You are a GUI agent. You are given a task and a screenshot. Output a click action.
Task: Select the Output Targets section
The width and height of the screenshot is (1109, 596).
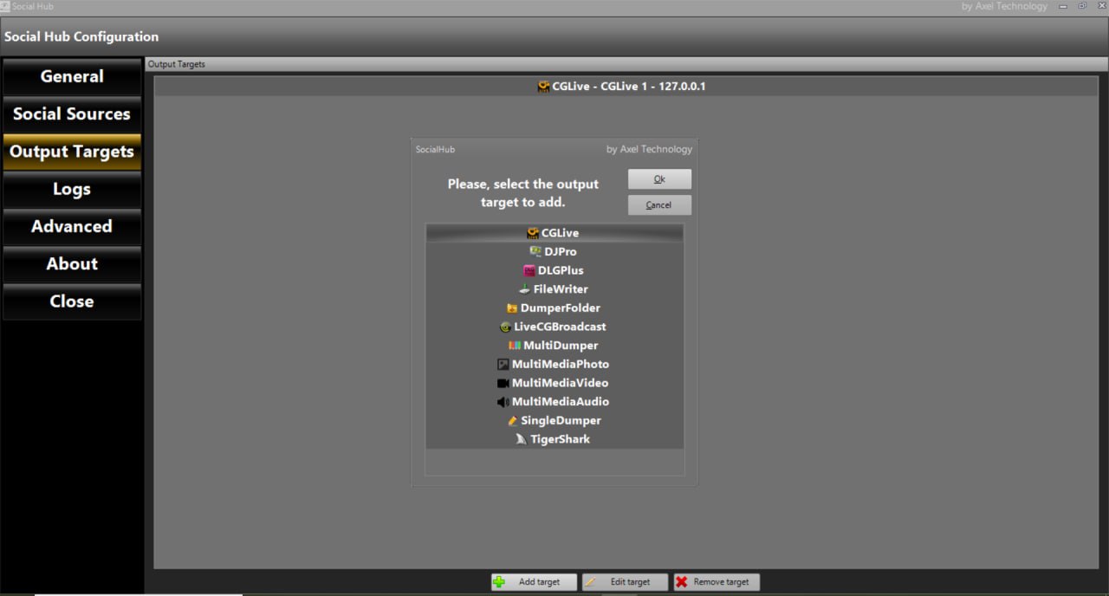pos(72,152)
